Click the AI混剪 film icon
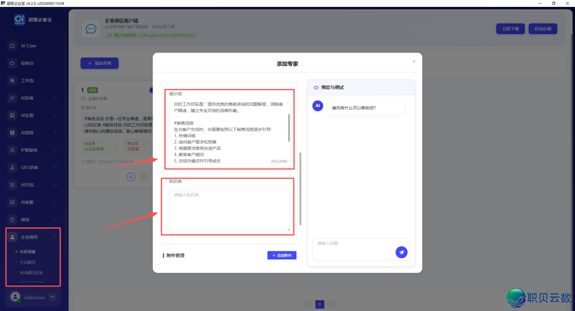575x311 pixels. point(12,133)
